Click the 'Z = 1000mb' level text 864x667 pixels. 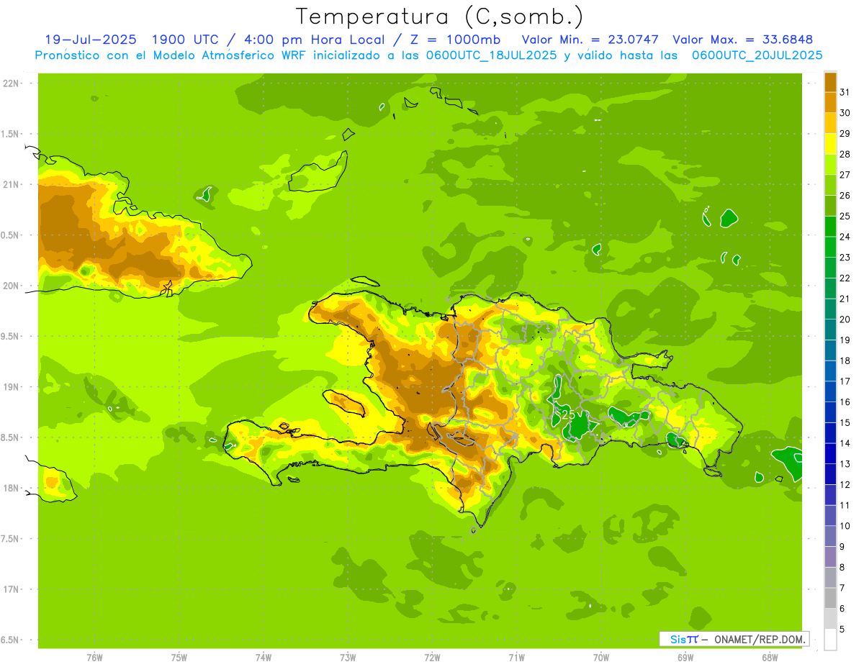pos(455,40)
